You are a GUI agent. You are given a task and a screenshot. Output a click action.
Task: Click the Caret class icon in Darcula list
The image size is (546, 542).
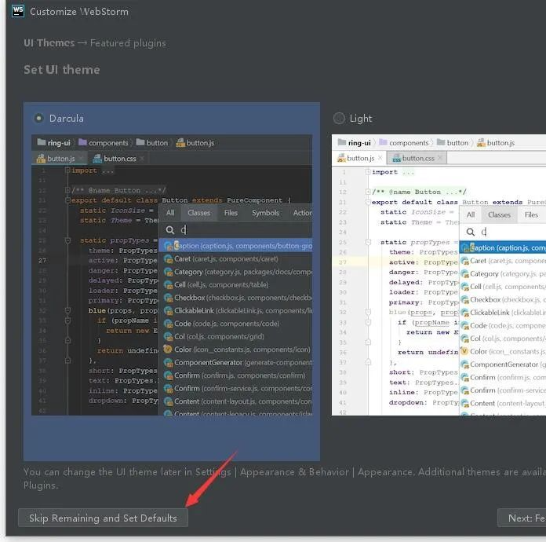coord(168,258)
